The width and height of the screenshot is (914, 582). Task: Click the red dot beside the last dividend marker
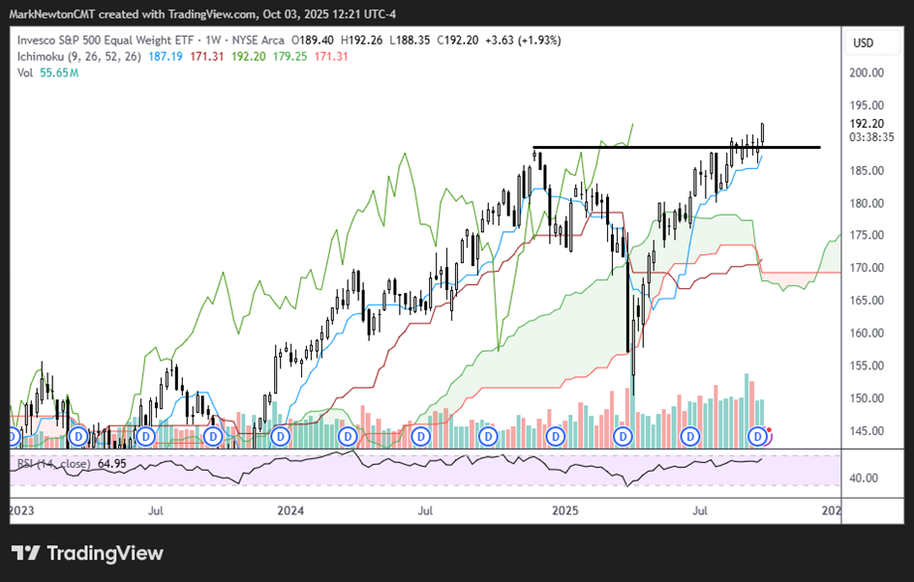pos(769,429)
